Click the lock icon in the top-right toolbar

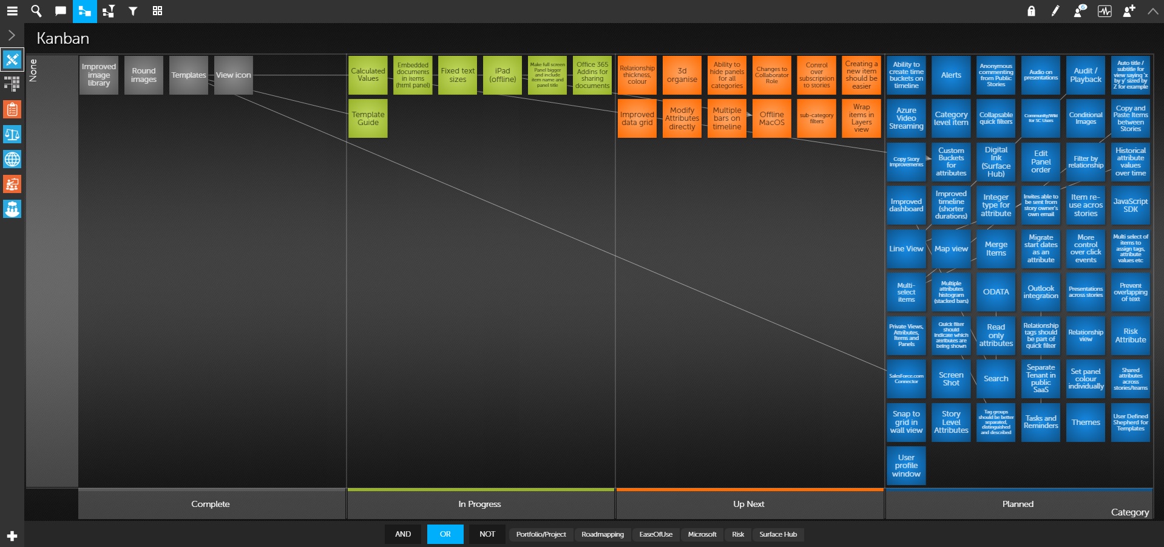1031,11
